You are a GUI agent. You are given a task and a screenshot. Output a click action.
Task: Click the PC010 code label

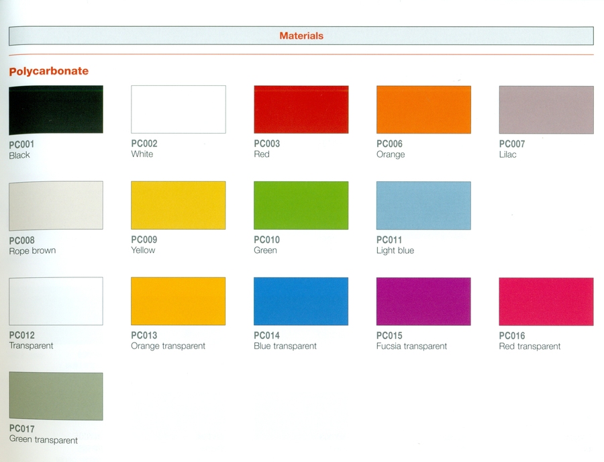coord(267,240)
